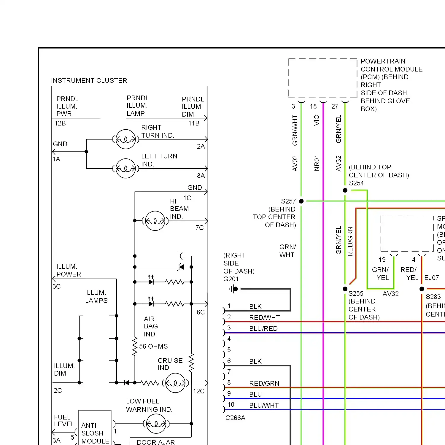Image resolution: width=445 pixels, height=445 pixels.
Task: Click the BLK wire label at pin 6
Action: tap(255, 361)
